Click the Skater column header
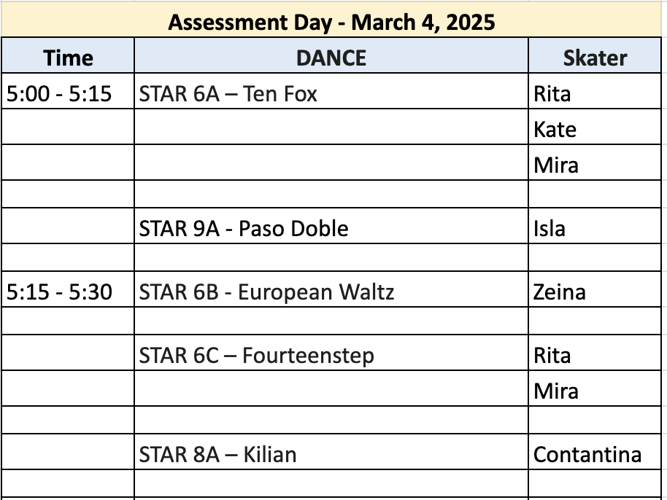The height and width of the screenshot is (500, 667). (x=595, y=55)
